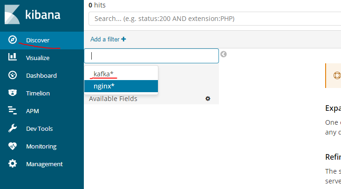Click the Dev Tools wrench icon
The width and height of the screenshot is (341, 189).
coord(13,128)
